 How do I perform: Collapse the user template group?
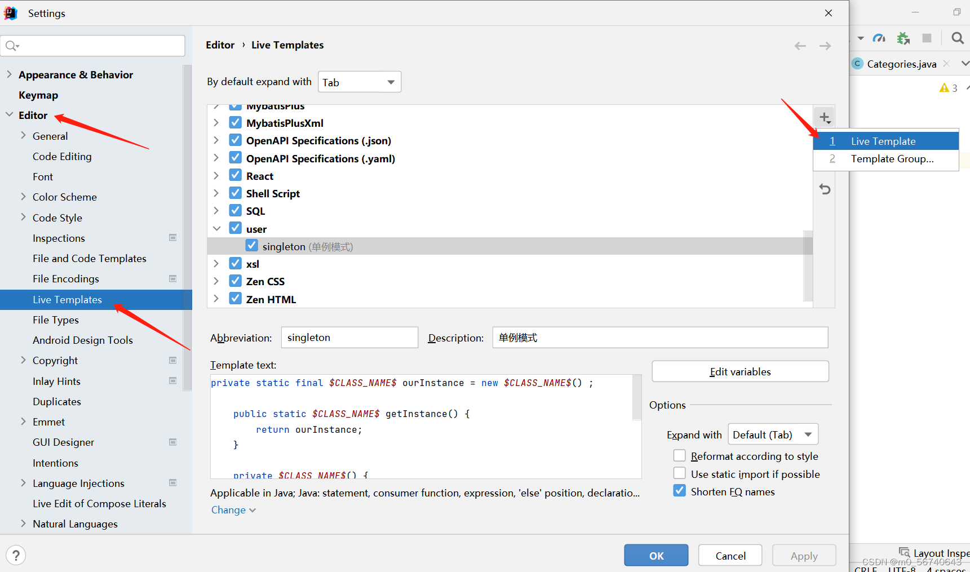[216, 229]
